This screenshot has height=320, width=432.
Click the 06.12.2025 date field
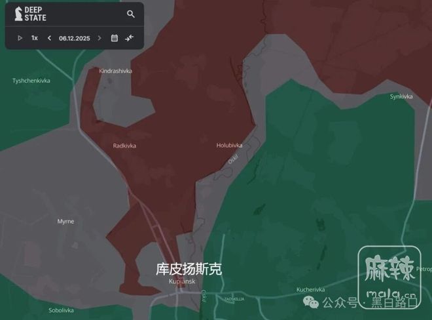pyautogui.click(x=74, y=38)
